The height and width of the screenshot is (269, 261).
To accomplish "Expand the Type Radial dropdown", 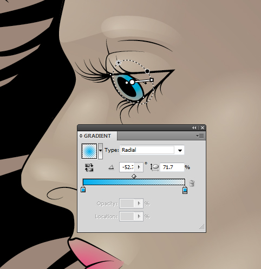I will tap(180, 150).
